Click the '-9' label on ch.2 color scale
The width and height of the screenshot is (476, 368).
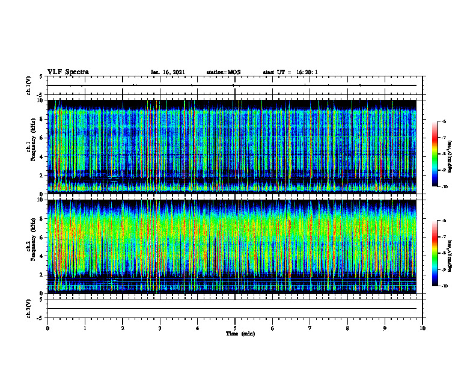click(x=444, y=269)
